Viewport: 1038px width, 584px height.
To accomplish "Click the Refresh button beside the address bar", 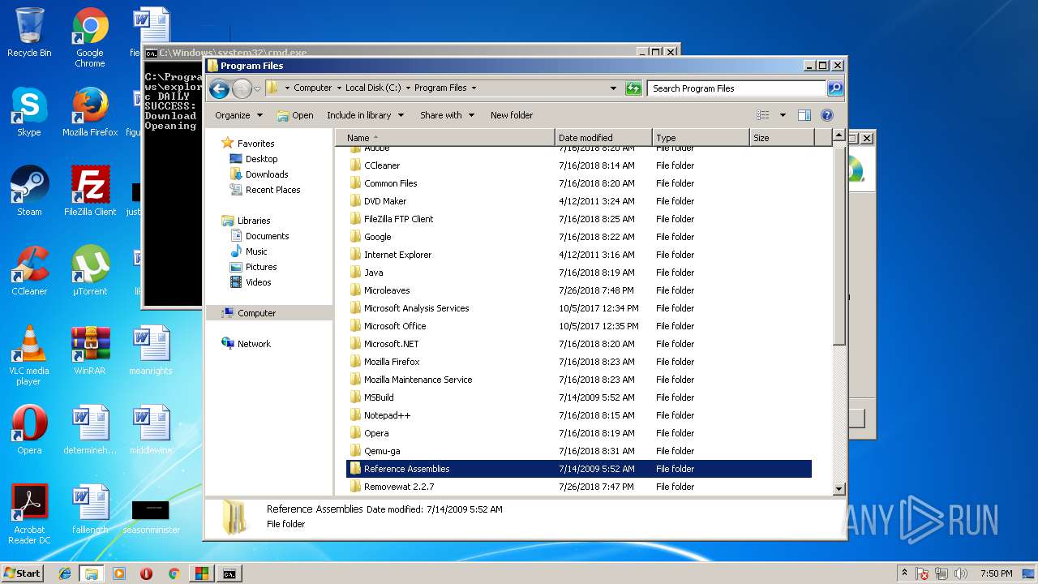I will 633,88.
